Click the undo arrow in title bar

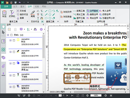pyautogui.click(x=20, y=2)
